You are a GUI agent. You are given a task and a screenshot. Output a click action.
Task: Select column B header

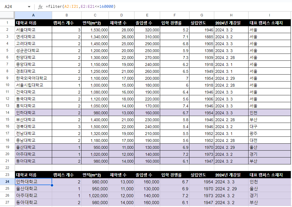pos(67,15)
